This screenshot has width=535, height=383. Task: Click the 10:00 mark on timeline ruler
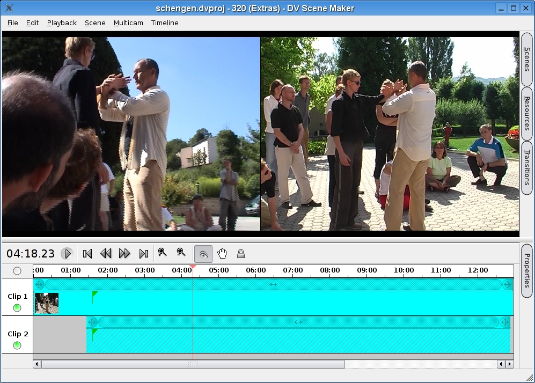404,270
